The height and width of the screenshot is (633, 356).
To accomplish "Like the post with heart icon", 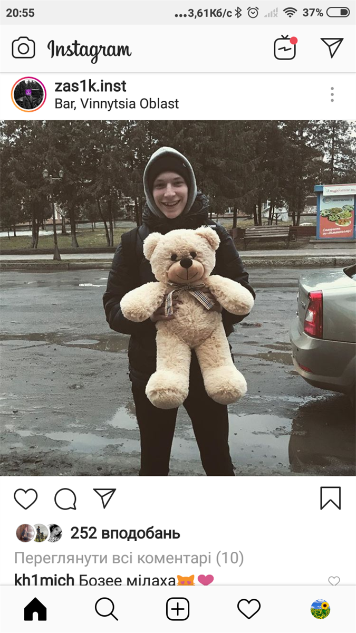I will [25, 498].
